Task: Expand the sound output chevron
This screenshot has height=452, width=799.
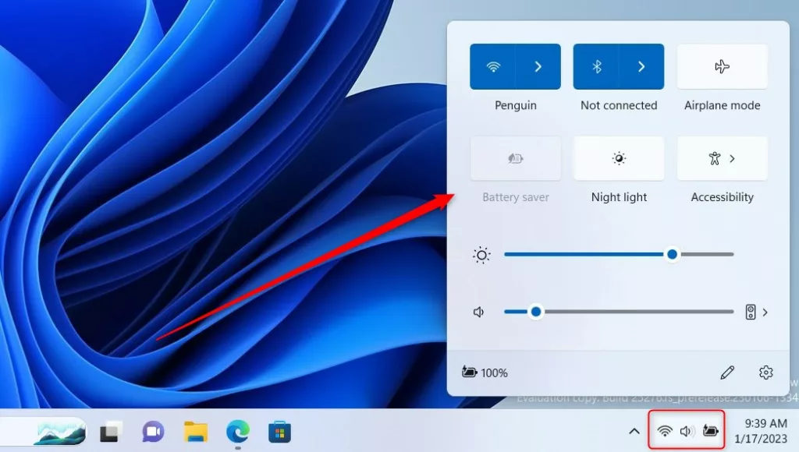Action: (x=765, y=312)
